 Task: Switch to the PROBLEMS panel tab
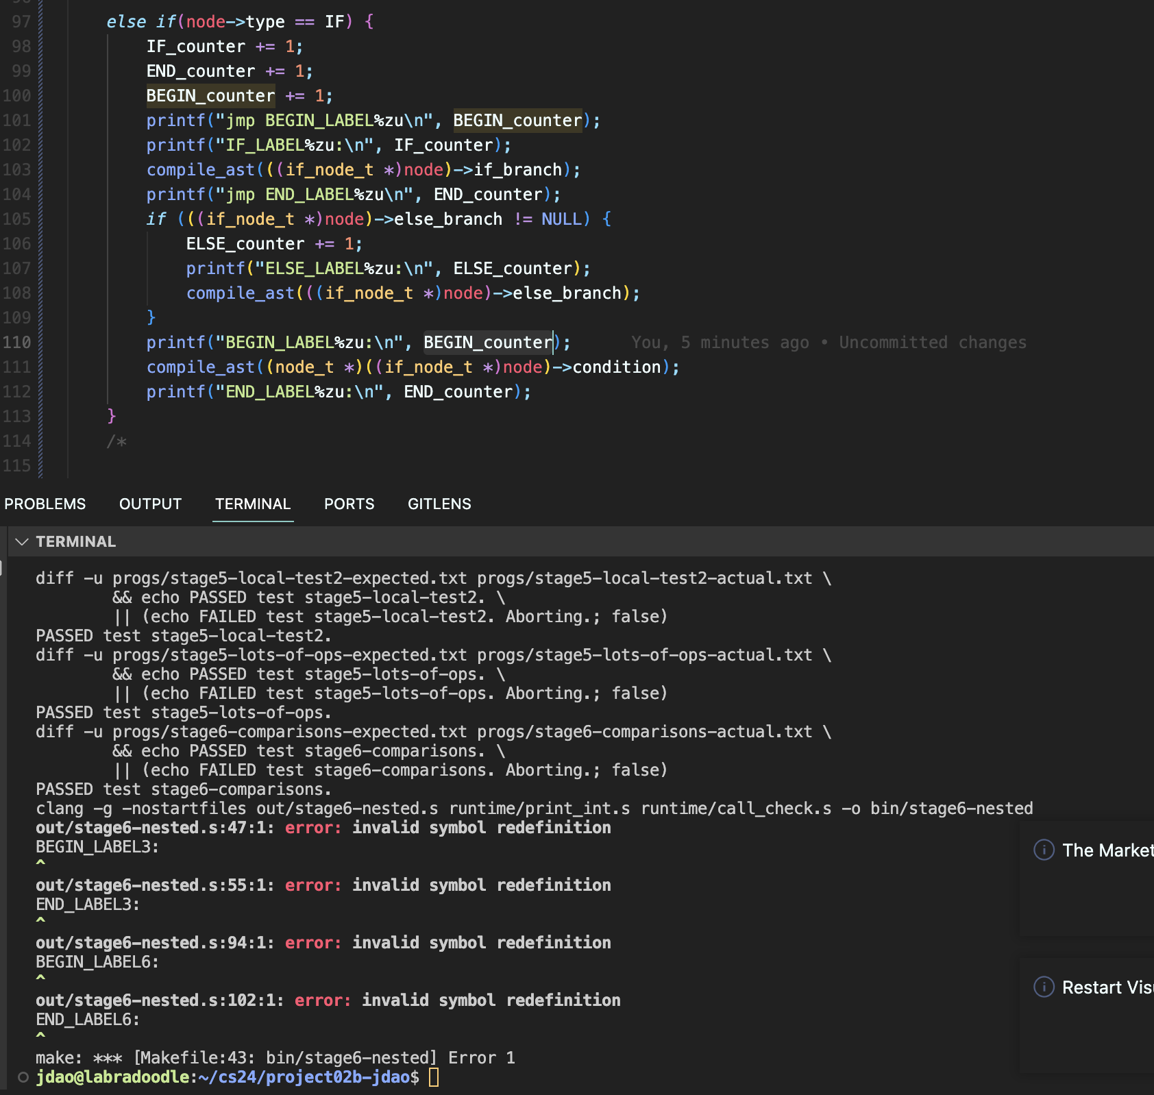click(x=45, y=504)
